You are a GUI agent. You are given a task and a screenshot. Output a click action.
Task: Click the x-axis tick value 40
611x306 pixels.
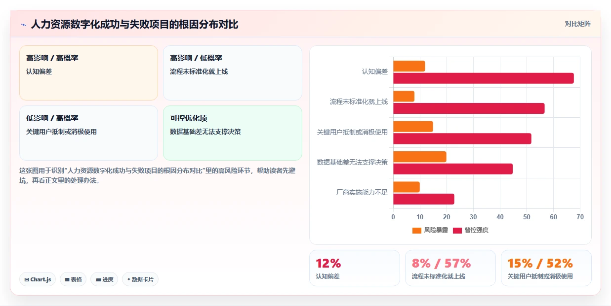click(500, 217)
